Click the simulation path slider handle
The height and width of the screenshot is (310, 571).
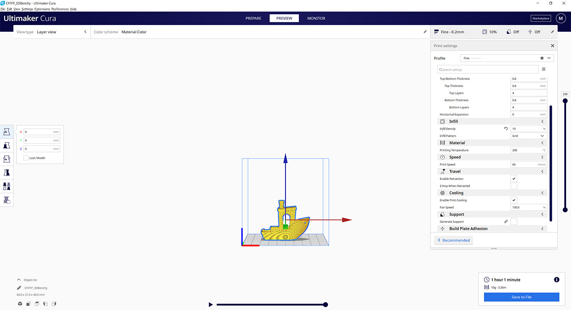pos(326,305)
